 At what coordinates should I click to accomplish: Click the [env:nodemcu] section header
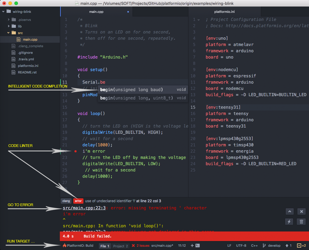point(222,70)
